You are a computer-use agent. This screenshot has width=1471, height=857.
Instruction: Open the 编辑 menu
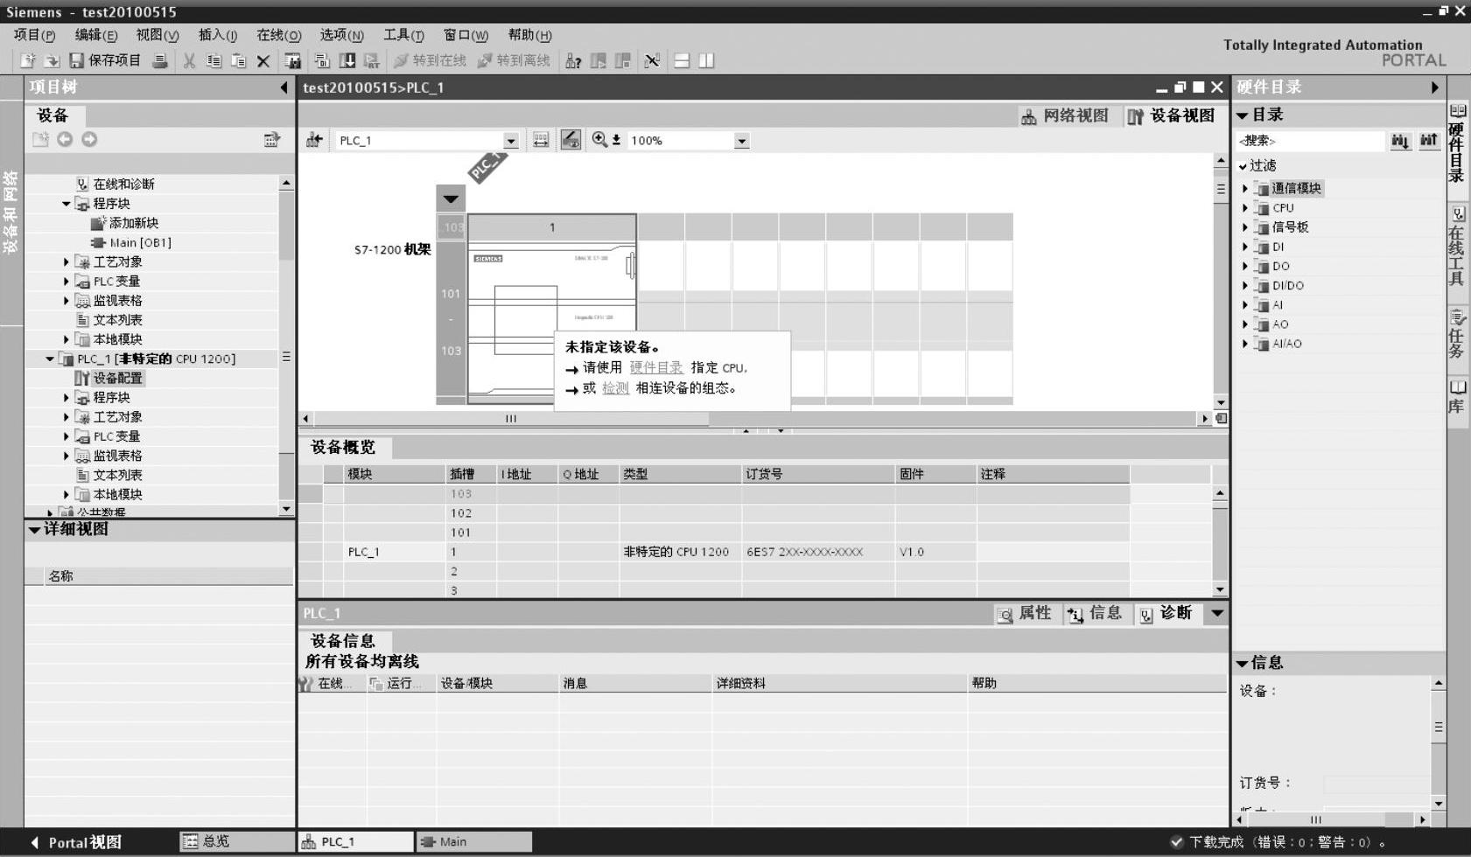click(95, 35)
